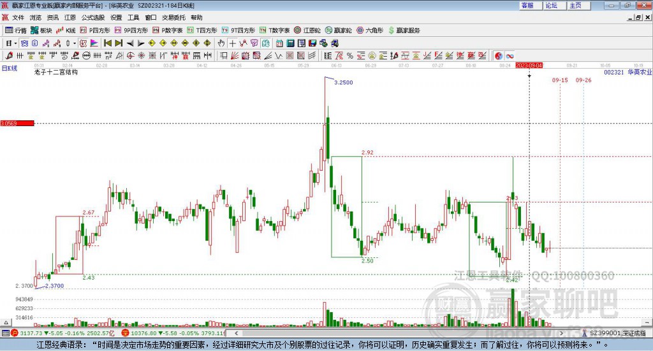Viewport: 653px width, 351px height.
Task: Open the T四方形 tool
Action: point(202,31)
